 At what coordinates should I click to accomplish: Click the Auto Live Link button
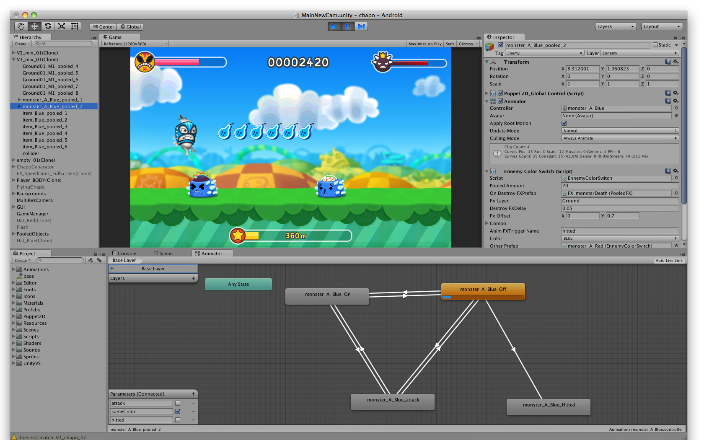coord(669,260)
